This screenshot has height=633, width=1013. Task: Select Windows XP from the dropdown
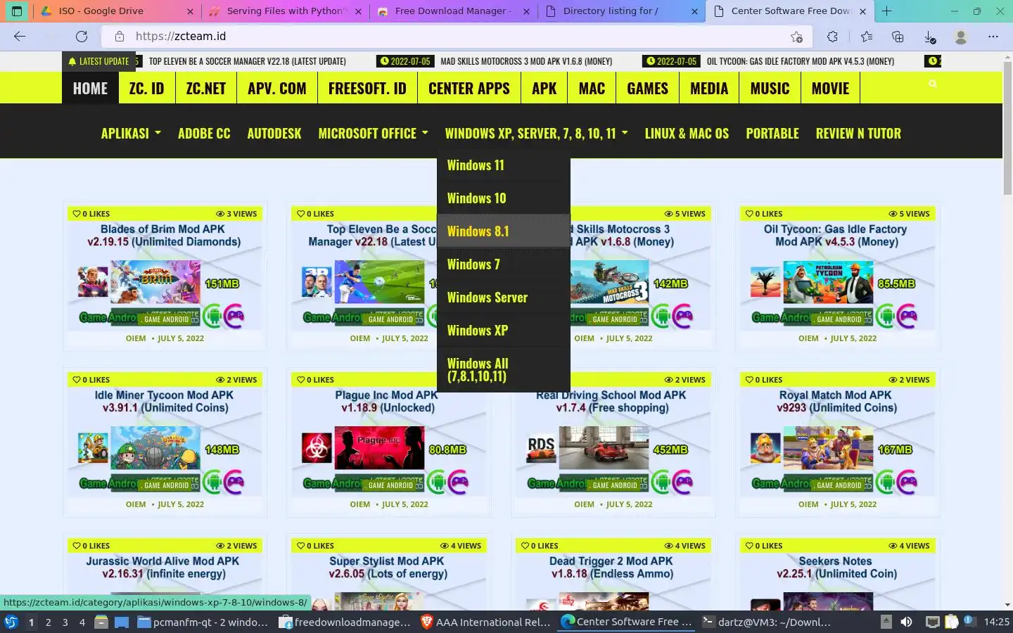point(504,331)
